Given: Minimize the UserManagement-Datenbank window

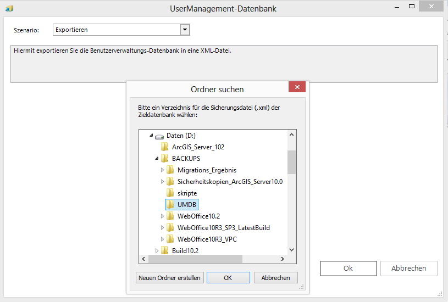Looking at the screenshot, I should click(397, 7).
